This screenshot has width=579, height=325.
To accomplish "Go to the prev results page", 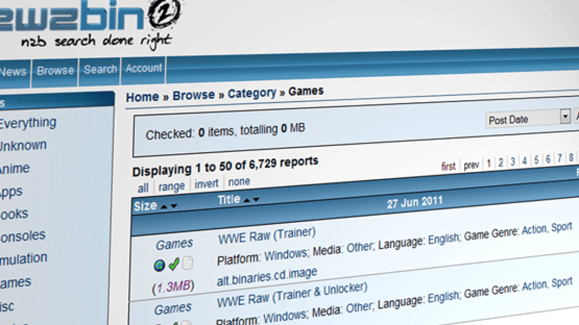I will coord(471,165).
